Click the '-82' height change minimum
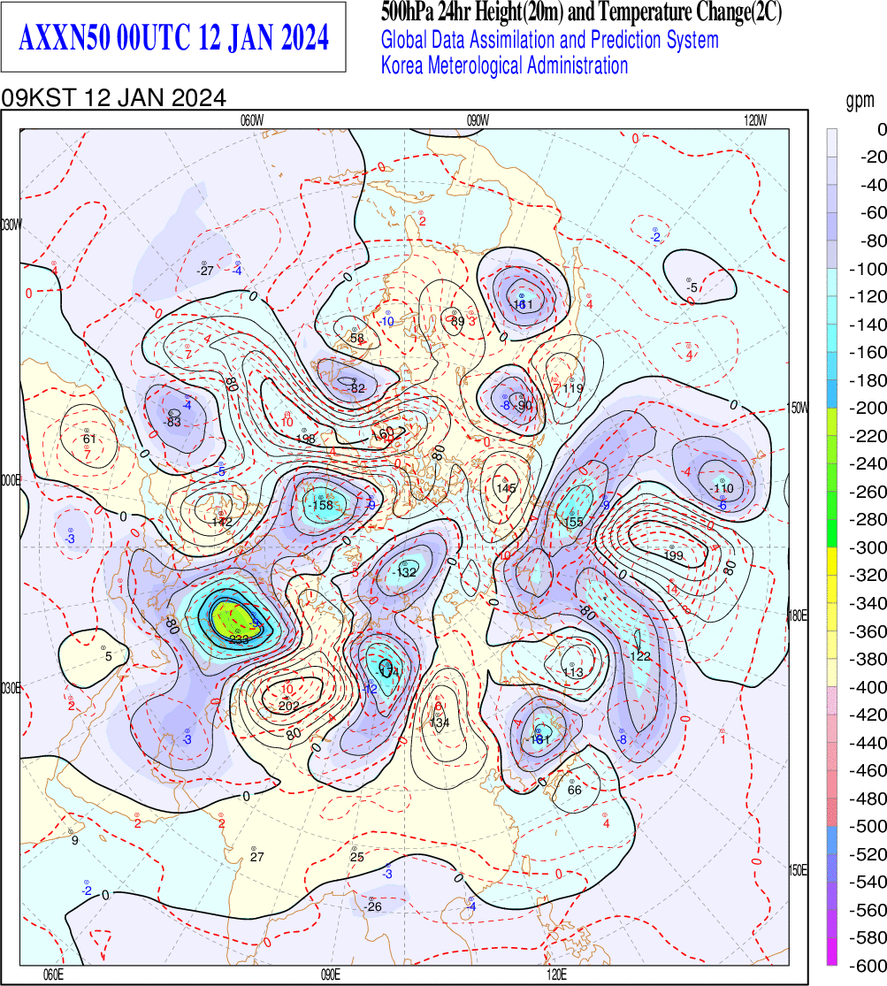Image resolution: width=887 pixels, height=986 pixels. [356, 388]
